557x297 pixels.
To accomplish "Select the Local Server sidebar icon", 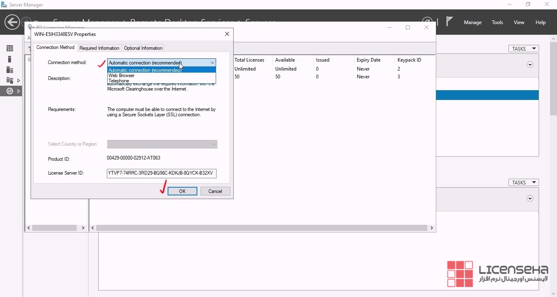I will click(x=10, y=59).
